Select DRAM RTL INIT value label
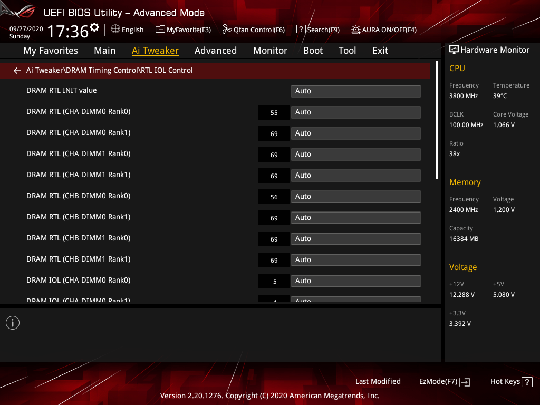Screen dimensions: 540x405 coord(62,90)
